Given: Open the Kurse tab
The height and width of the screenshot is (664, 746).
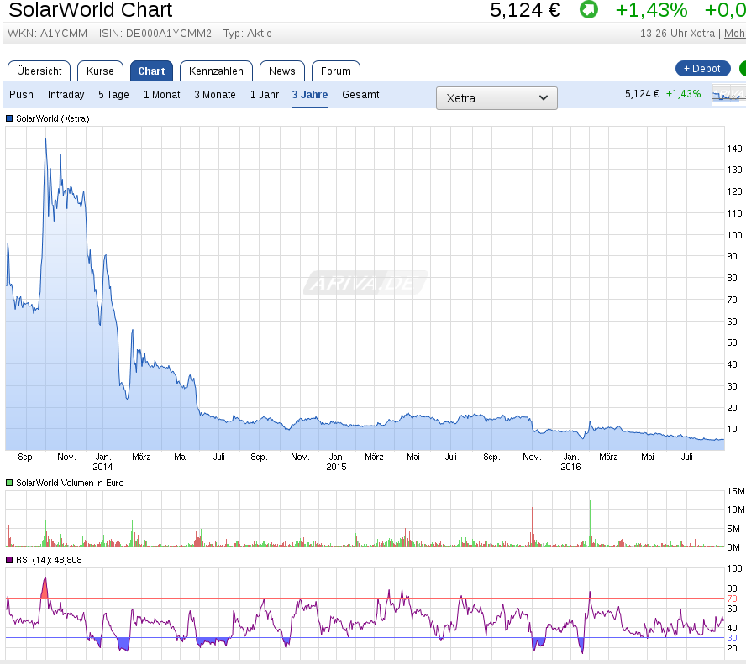Looking at the screenshot, I should click(x=100, y=71).
